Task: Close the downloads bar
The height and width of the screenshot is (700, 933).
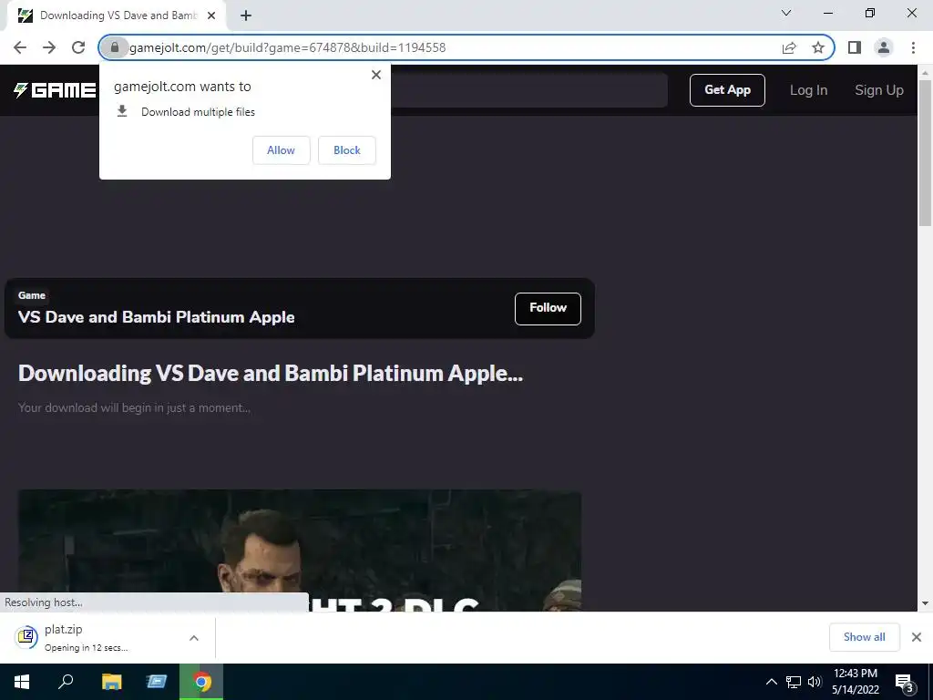Action: [917, 637]
